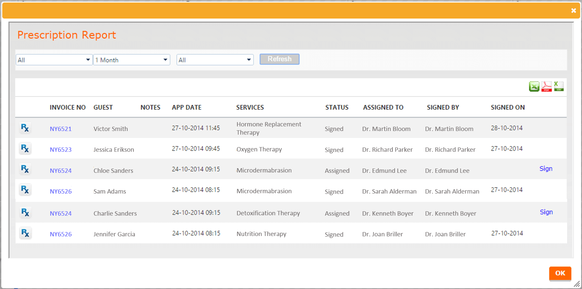This screenshot has width=582, height=289.
Task: Click the SIGNED BY column header
Action: (x=443, y=107)
